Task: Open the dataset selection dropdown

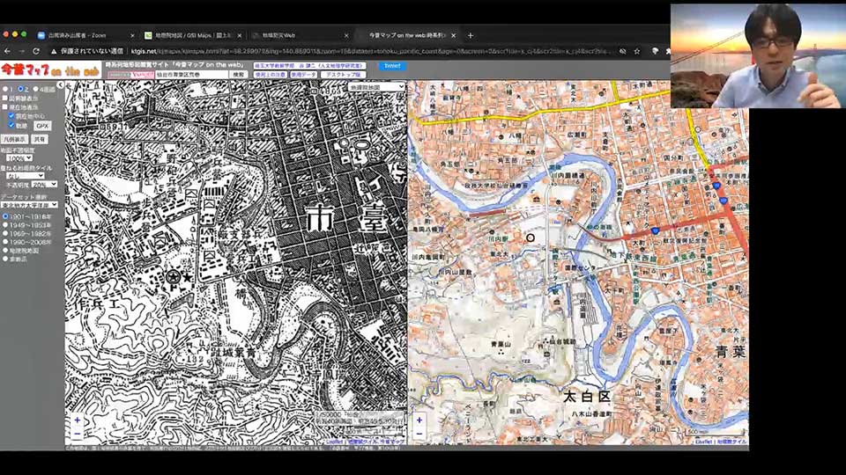Action: point(29,205)
